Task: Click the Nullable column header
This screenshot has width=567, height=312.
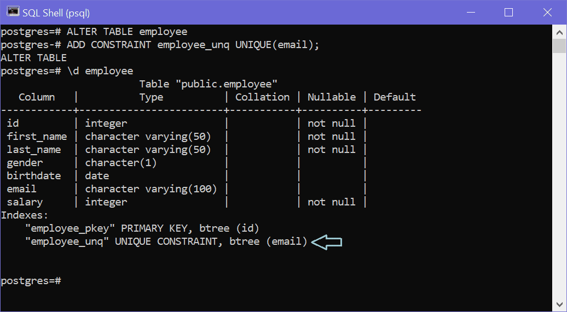Action: point(331,97)
